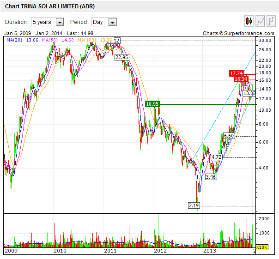Click the Period : field label
Image resolution: width=279 pixels, height=259 pixels.
pos(80,22)
